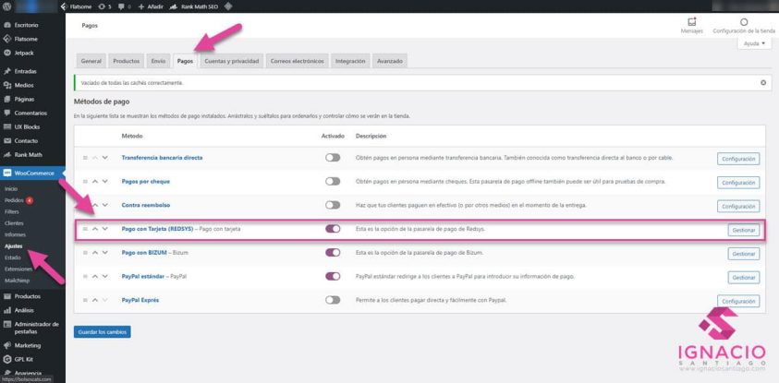Open the Integración tab
Screen dimensions: 779x383
coord(350,61)
